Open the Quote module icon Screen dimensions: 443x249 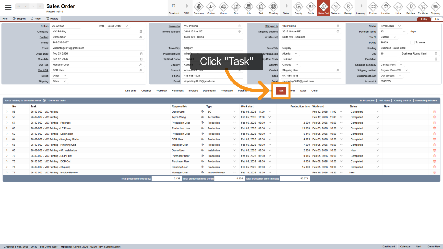311,8
